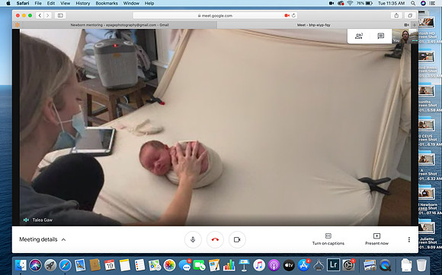Open the Safari Share button

[x=396, y=15]
